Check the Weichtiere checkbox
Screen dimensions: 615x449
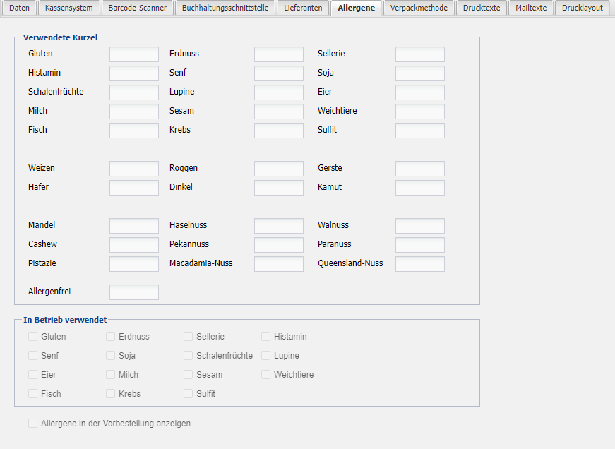pos(266,375)
